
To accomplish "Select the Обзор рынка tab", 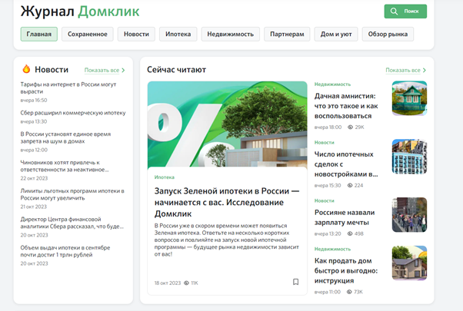I will [x=388, y=34].
